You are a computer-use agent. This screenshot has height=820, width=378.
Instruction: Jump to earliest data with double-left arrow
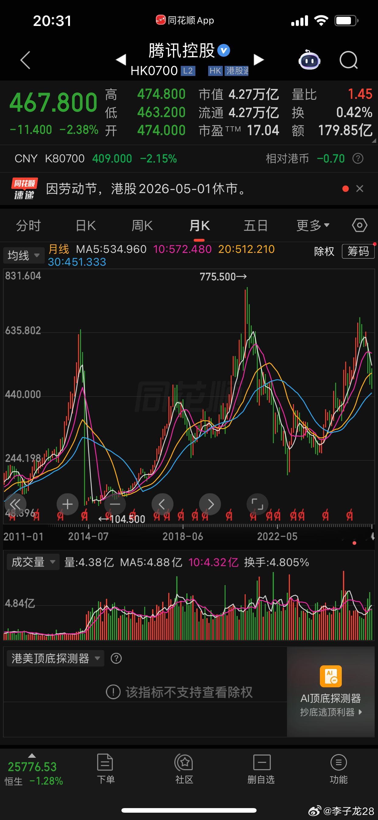click(15, 504)
